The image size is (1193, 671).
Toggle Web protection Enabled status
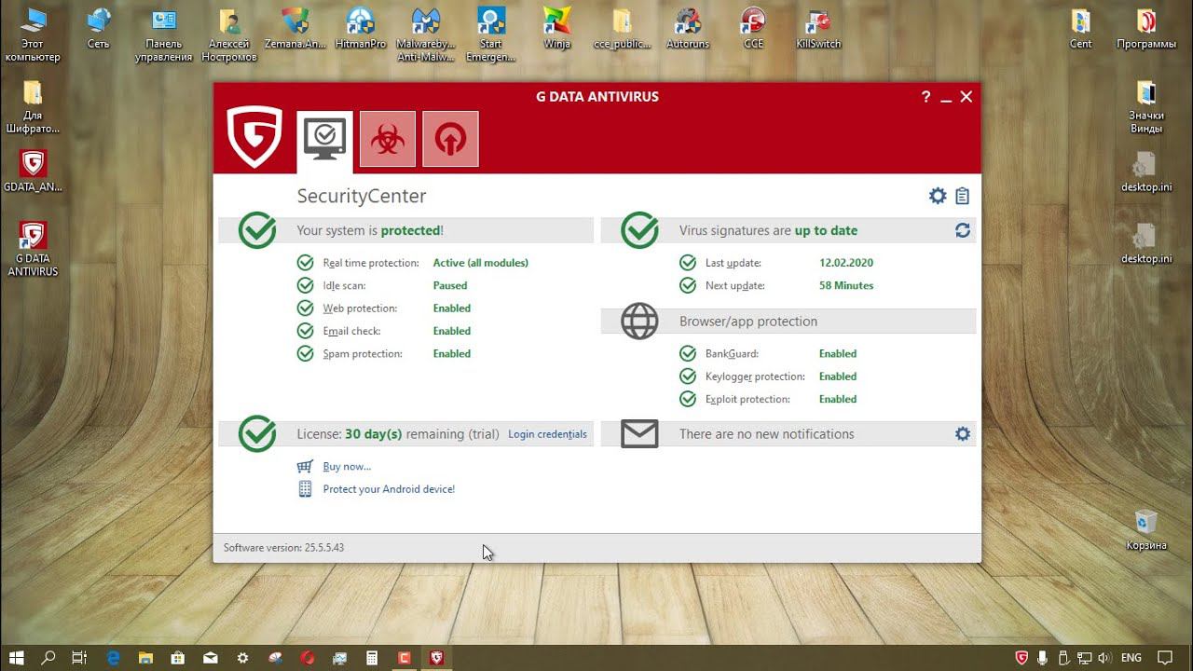tap(452, 308)
